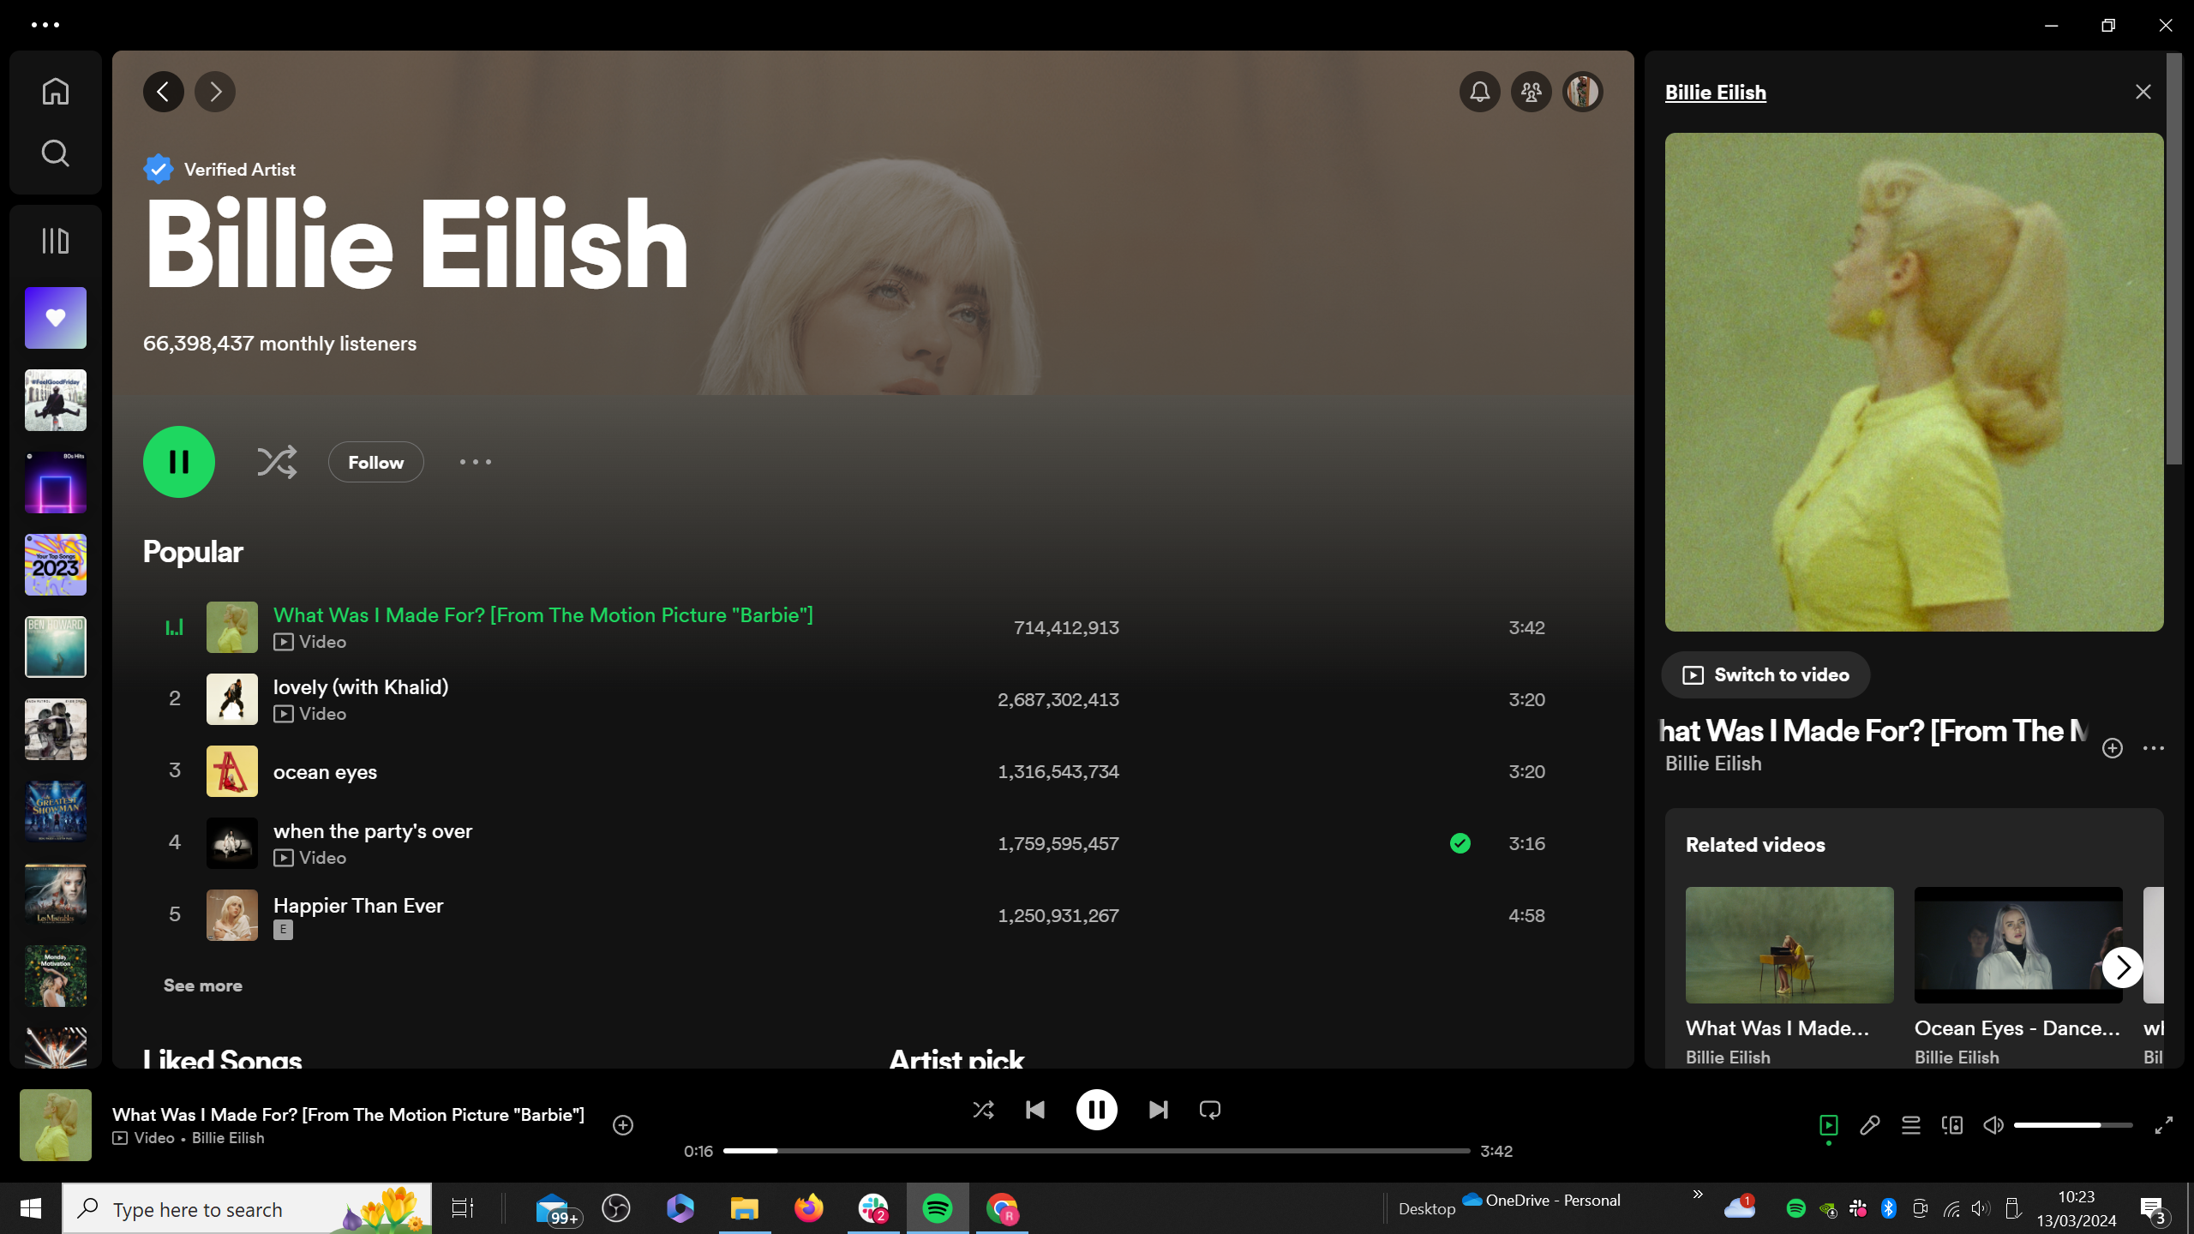The width and height of the screenshot is (2194, 1234).
Task: Open Firefox from taskbar
Action: tap(809, 1209)
